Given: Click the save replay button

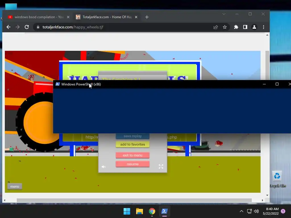Looking at the screenshot, I should pyautogui.click(x=132, y=136).
